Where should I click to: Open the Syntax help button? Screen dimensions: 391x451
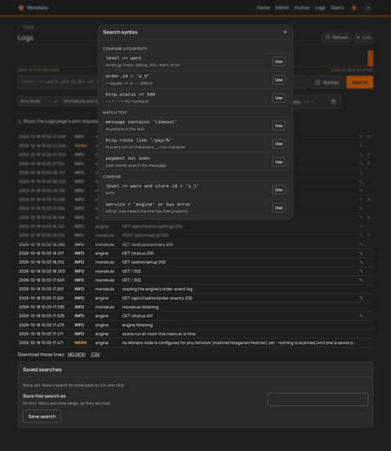(x=327, y=82)
